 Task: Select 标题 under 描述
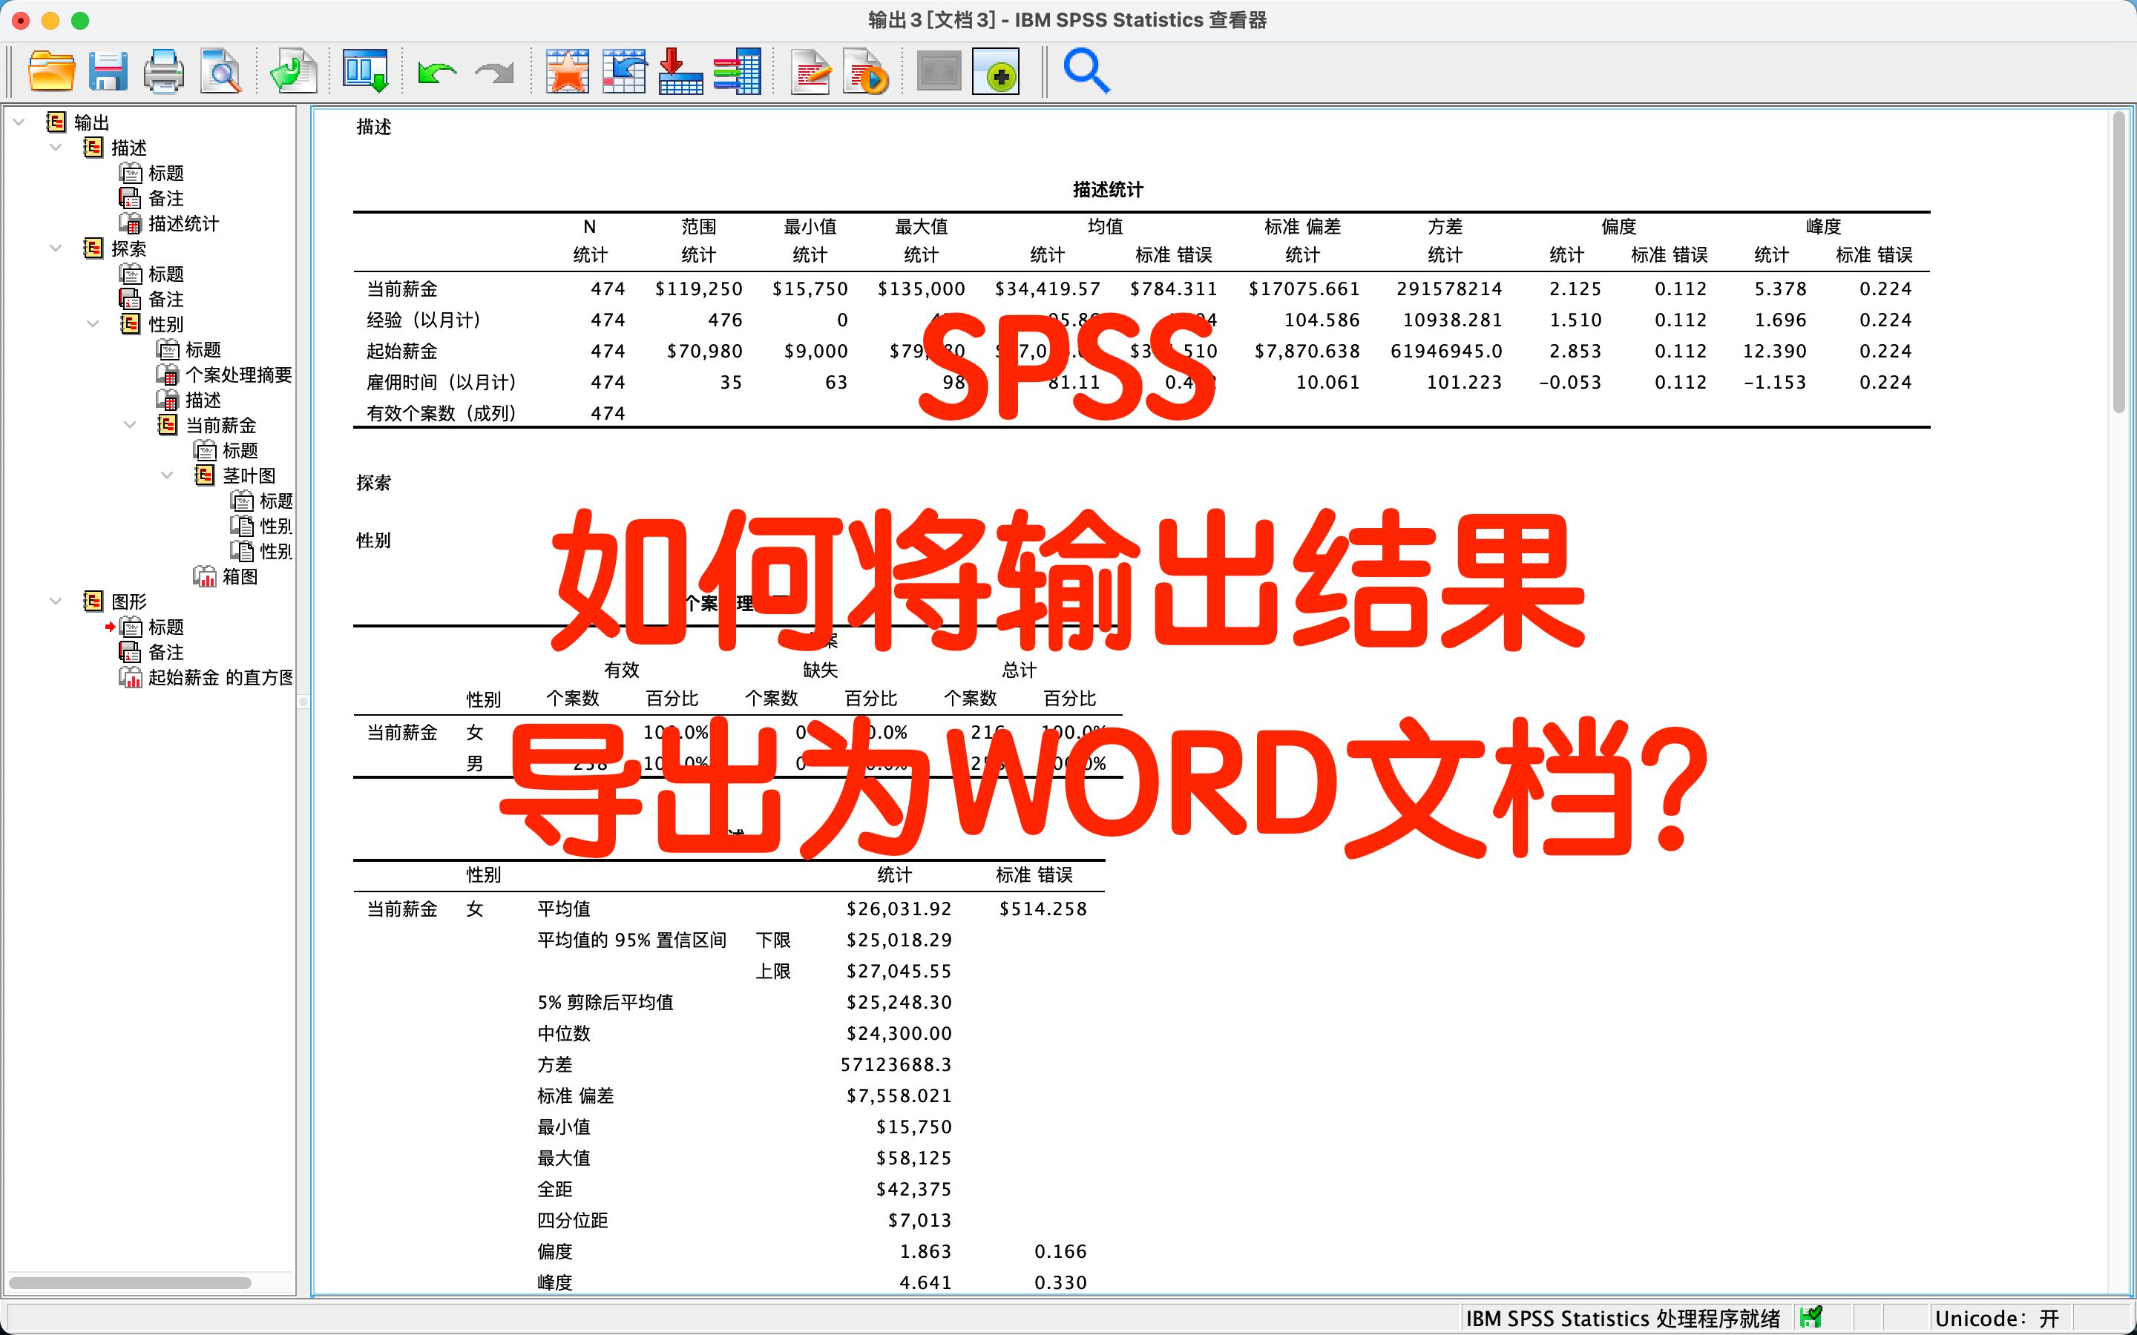tap(152, 172)
